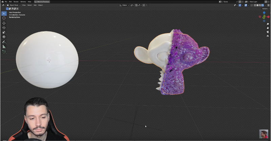Image resolution: width=271 pixels, height=141 pixels.
Task: Click the scene browse icon
Action: pyautogui.click(x=221, y=2)
